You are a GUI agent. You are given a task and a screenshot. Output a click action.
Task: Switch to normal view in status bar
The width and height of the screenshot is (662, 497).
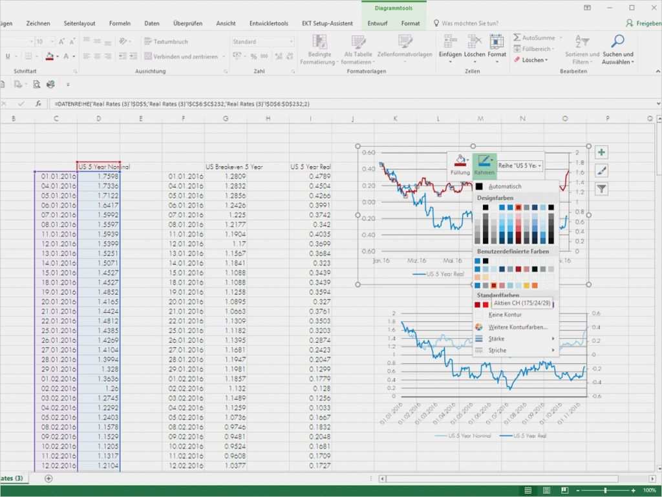tap(528, 491)
